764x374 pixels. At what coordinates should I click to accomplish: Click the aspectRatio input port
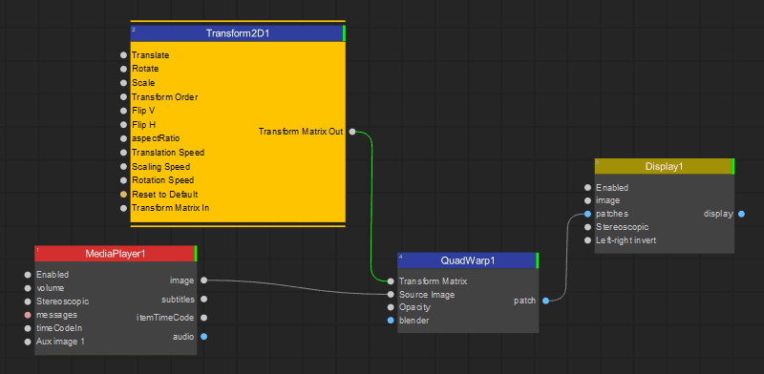tap(124, 138)
